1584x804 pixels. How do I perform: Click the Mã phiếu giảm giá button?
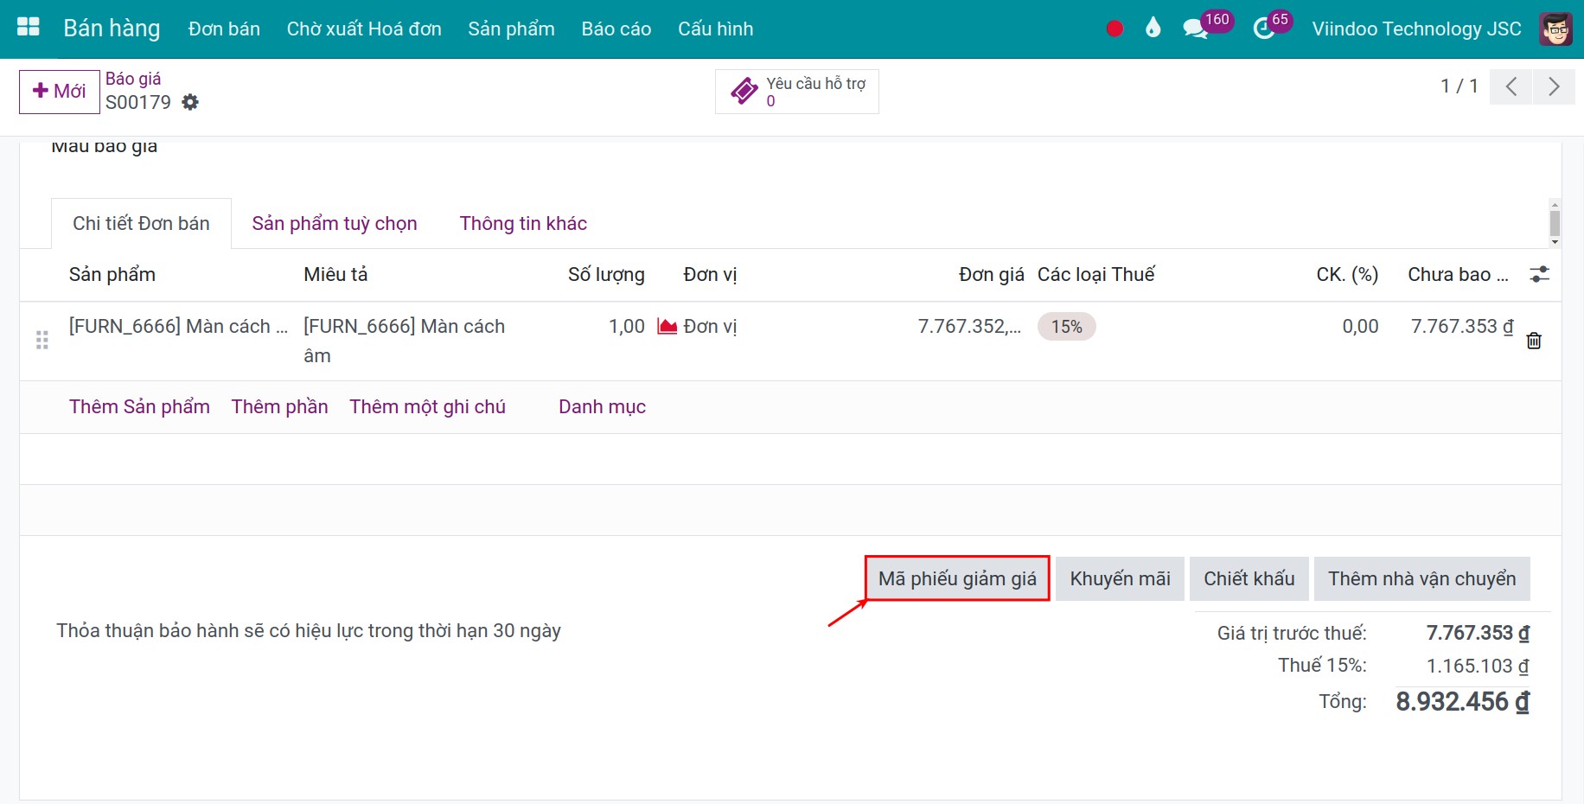(x=957, y=578)
